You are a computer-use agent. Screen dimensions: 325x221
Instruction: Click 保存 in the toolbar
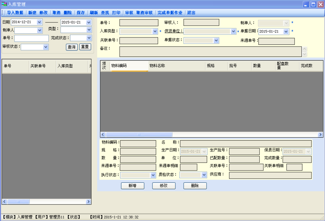pyautogui.click(x=81, y=13)
